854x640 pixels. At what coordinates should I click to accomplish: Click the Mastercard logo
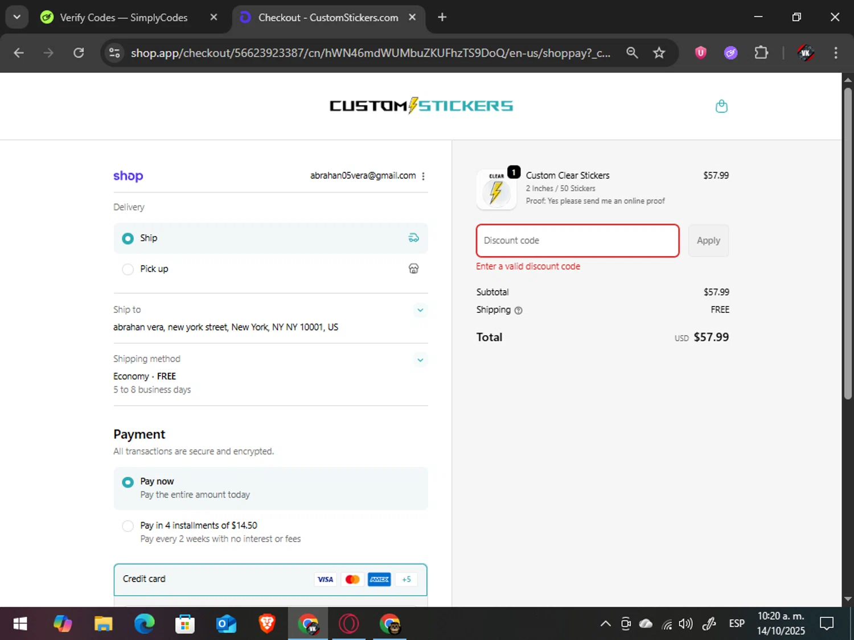coord(352,580)
